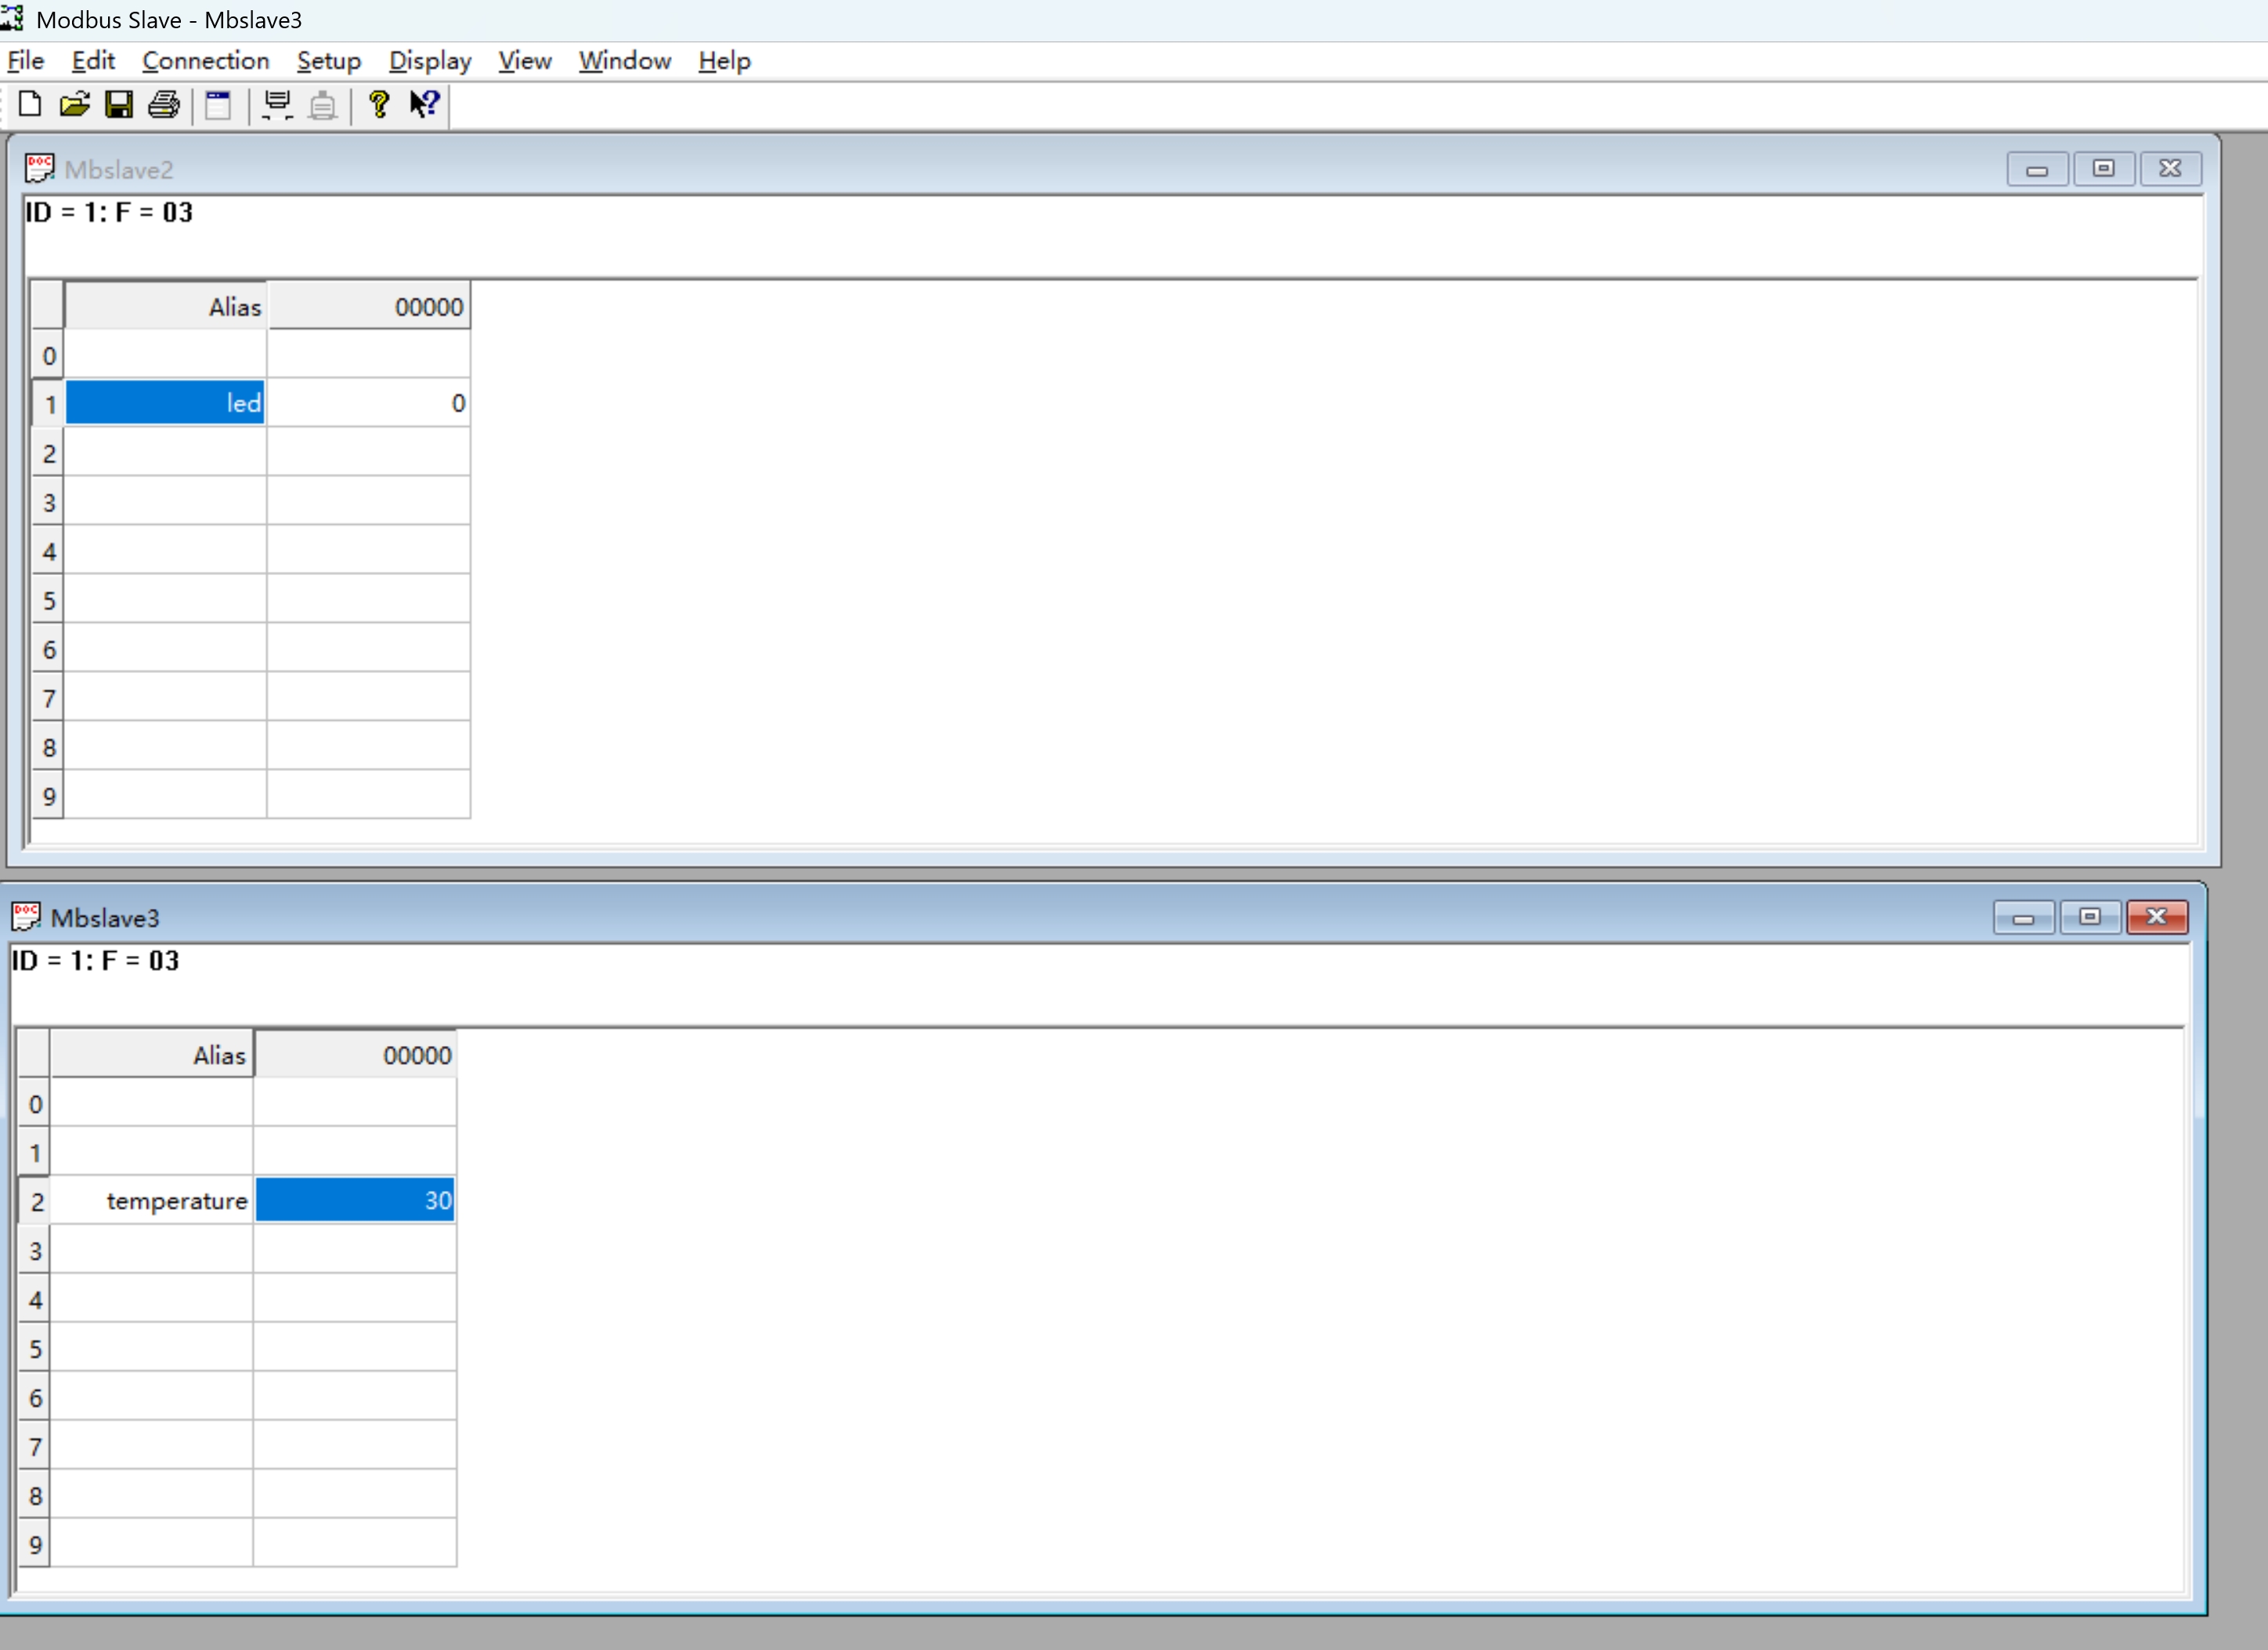Screen dimensions: 2268x1650
Task: Select the top-left grid corner in Mbslave3
Action: (35, 1055)
